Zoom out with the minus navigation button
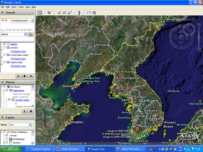This screenshot has height=152, width=203. (x=199, y=50)
